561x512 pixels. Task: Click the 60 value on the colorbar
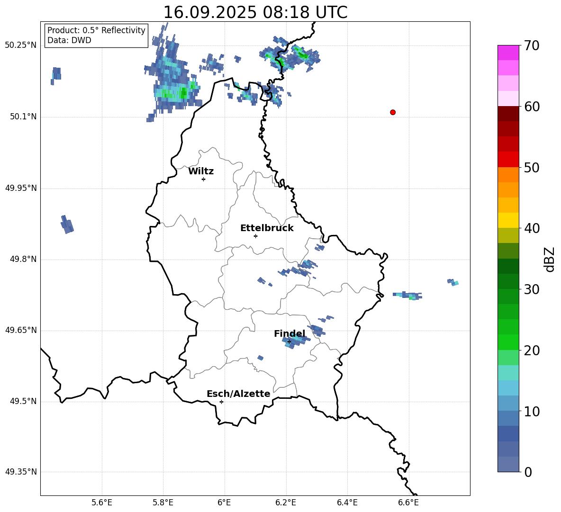532,107
